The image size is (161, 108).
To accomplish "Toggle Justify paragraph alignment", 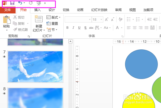I will [147, 28].
